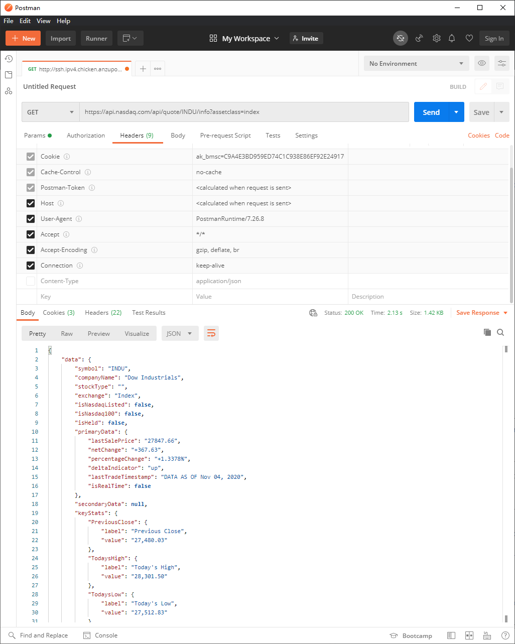This screenshot has width=515, height=644.
Task: Enable the Content-Type header checkbox
Action: (31, 281)
